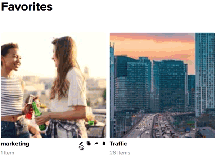
Task: Click the 1 Item count label
Action: pyautogui.click(x=8, y=153)
